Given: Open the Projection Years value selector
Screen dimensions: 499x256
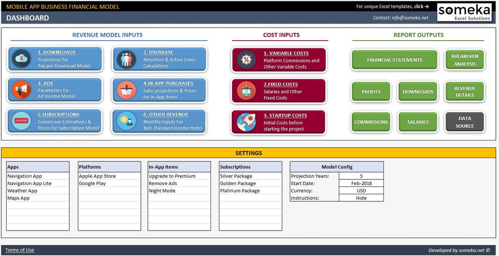Looking at the screenshot, I should click(361, 176).
